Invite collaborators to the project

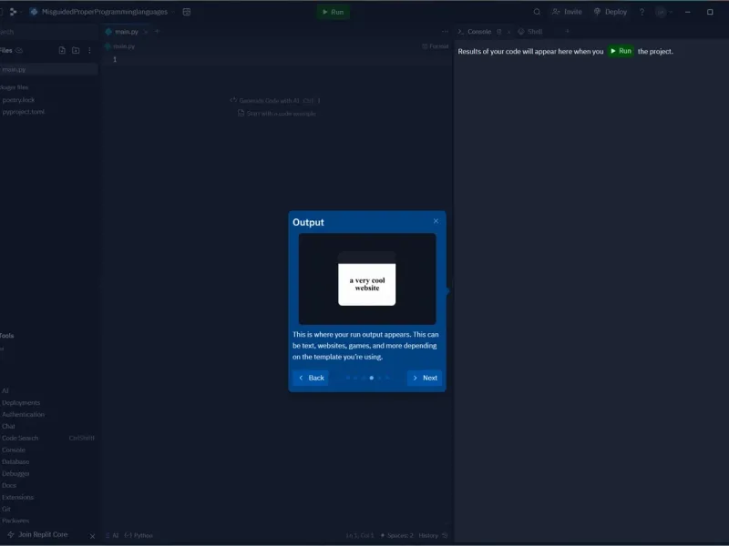pyautogui.click(x=567, y=12)
